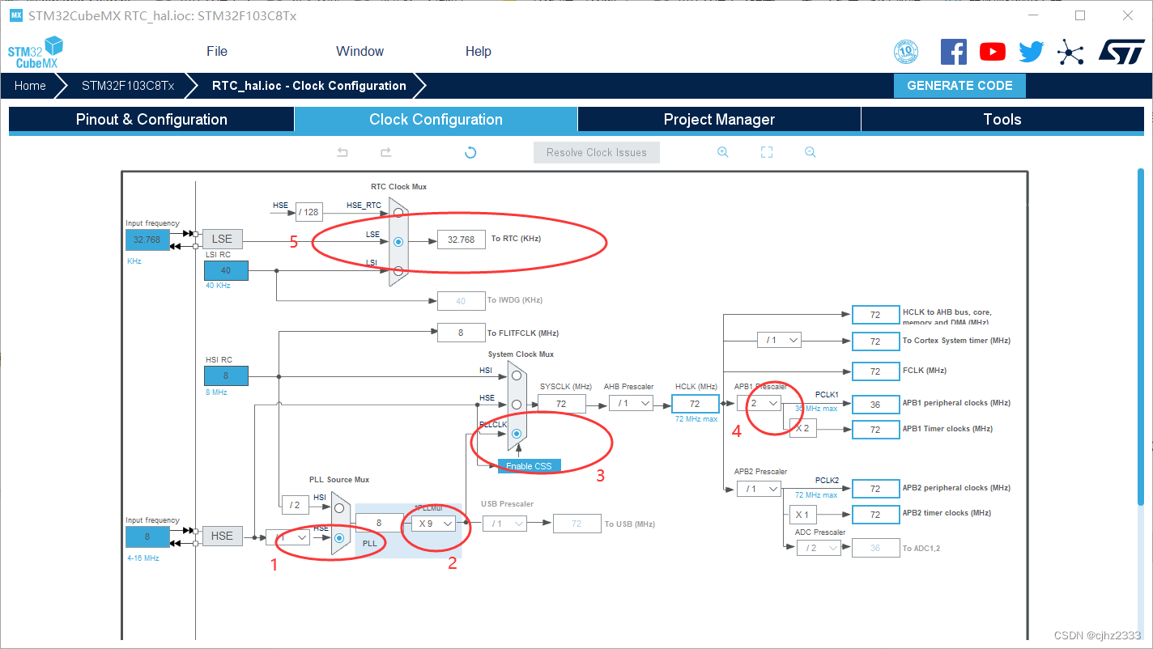Click the ST company logo icon
Image resolution: width=1153 pixels, height=649 pixels.
[1121, 52]
